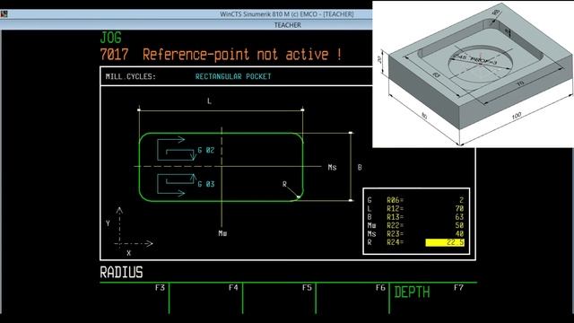Click the R23= parameter label
Image resolution: width=574 pixels, height=323 pixels.
click(395, 234)
